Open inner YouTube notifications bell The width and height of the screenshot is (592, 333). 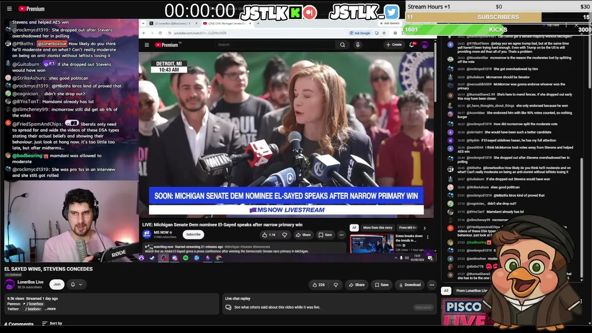click(x=412, y=45)
